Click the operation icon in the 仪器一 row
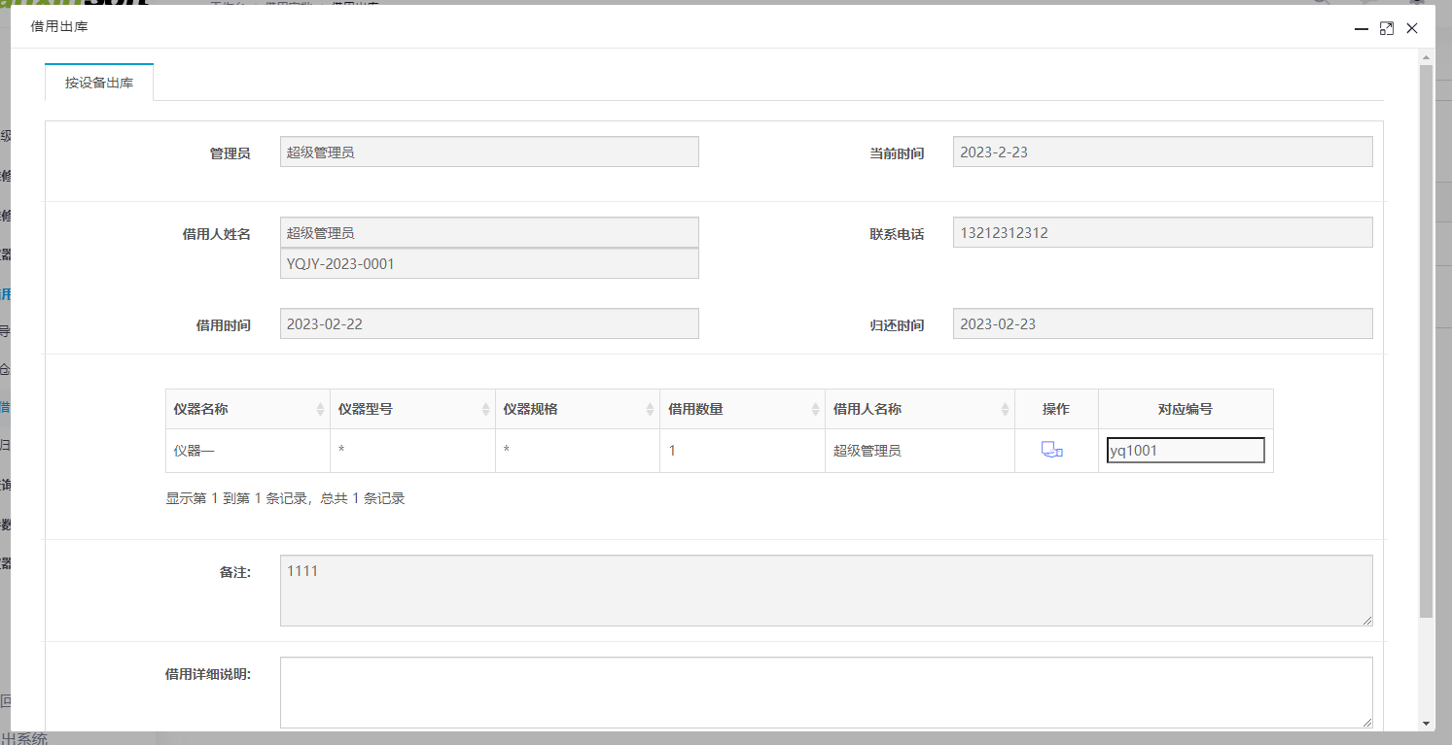1452x745 pixels. coord(1051,450)
